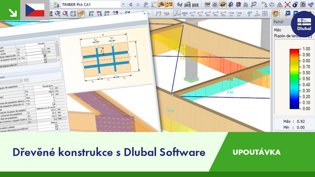Click scroll up arrow in upper table
315x177 pixels.
pyautogui.click(x=57, y=42)
